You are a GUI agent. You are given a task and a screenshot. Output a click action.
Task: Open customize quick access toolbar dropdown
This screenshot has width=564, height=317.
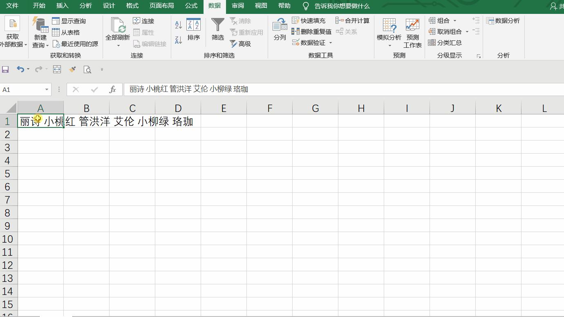102,69
